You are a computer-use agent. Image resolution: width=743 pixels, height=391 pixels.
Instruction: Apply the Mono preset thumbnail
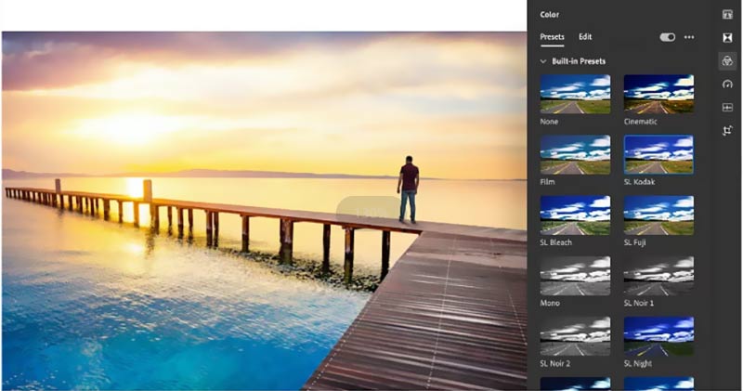(575, 276)
